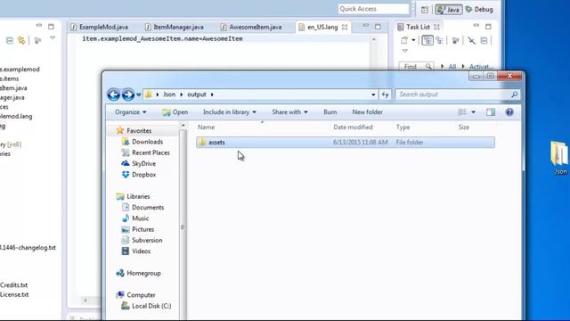Open Perspective icon in Eclipse
This screenshot has height=321, width=570.
[x=425, y=10]
